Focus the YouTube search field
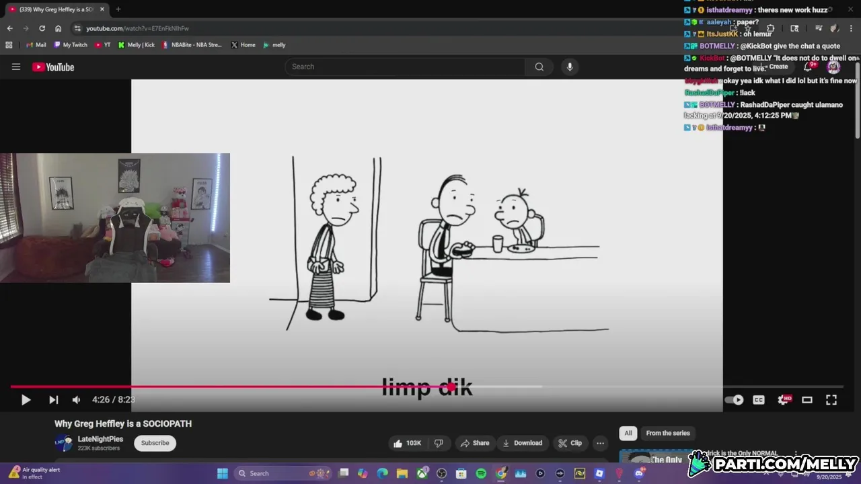The height and width of the screenshot is (484, 861). point(406,67)
